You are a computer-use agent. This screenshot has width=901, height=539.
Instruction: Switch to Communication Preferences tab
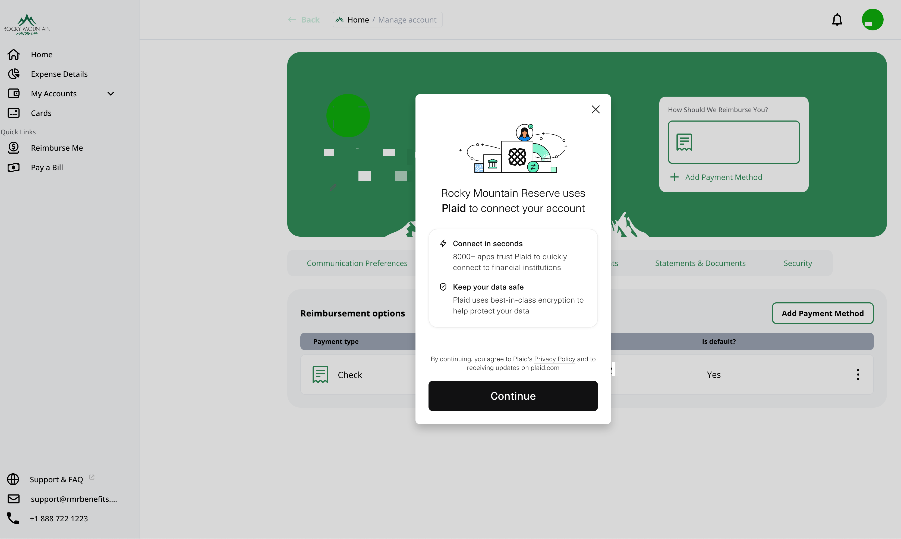pos(357,263)
